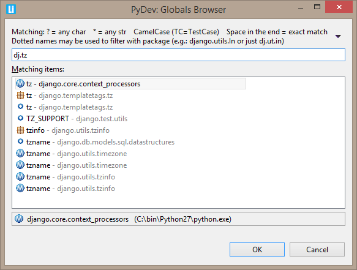Viewport: 357px width, 270px height.
Task: Click method icon in the status details bar
Action: [19, 219]
